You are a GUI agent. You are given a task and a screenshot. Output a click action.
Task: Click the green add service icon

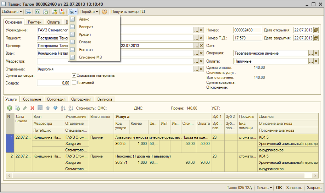pos(10,108)
